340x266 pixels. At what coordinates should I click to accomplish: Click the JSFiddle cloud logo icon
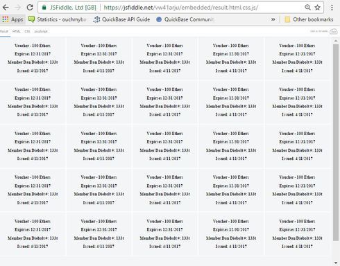click(x=334, y=31)
